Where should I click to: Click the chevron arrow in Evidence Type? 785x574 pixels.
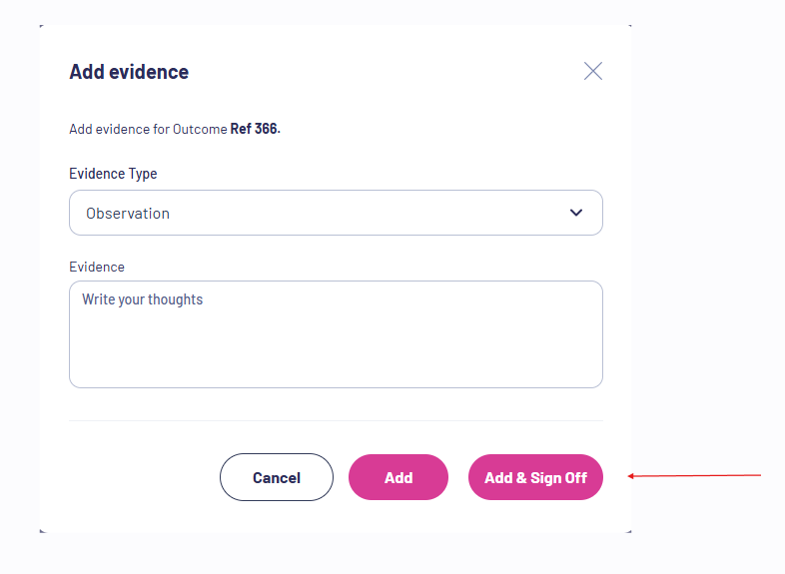pyautogui.click(x=576, y=213)
